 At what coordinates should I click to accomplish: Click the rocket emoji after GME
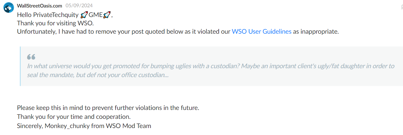coord(107,15)
